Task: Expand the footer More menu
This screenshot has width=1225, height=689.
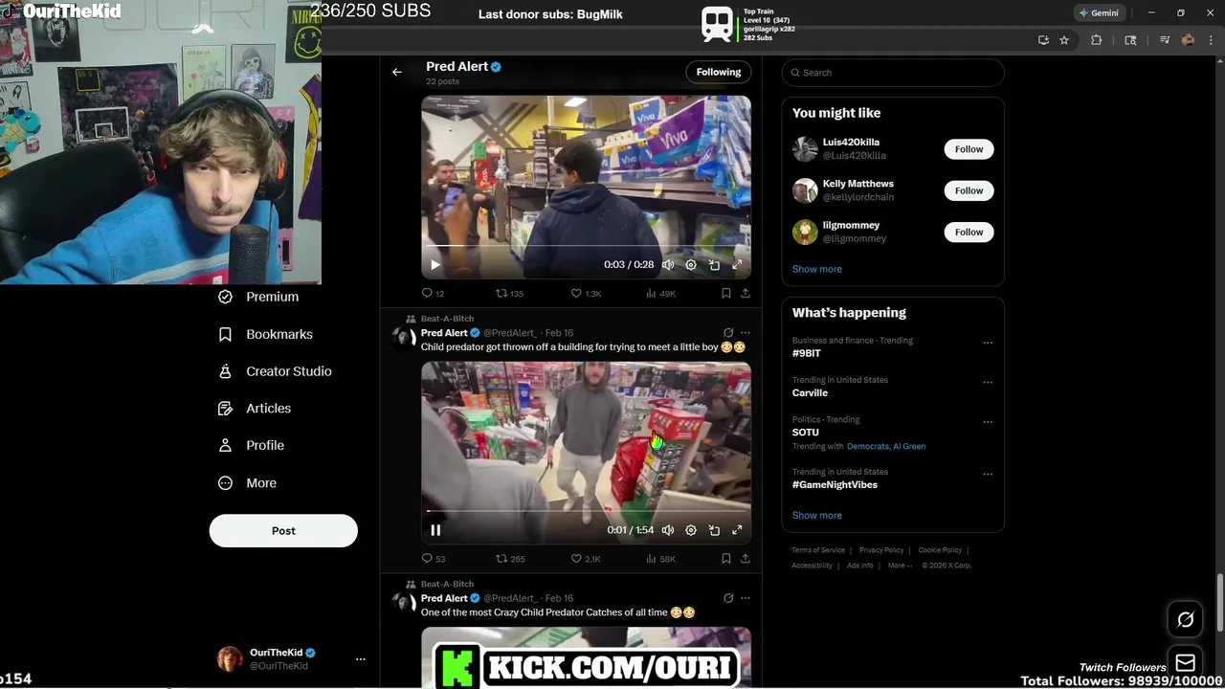Action: point(900,566)
